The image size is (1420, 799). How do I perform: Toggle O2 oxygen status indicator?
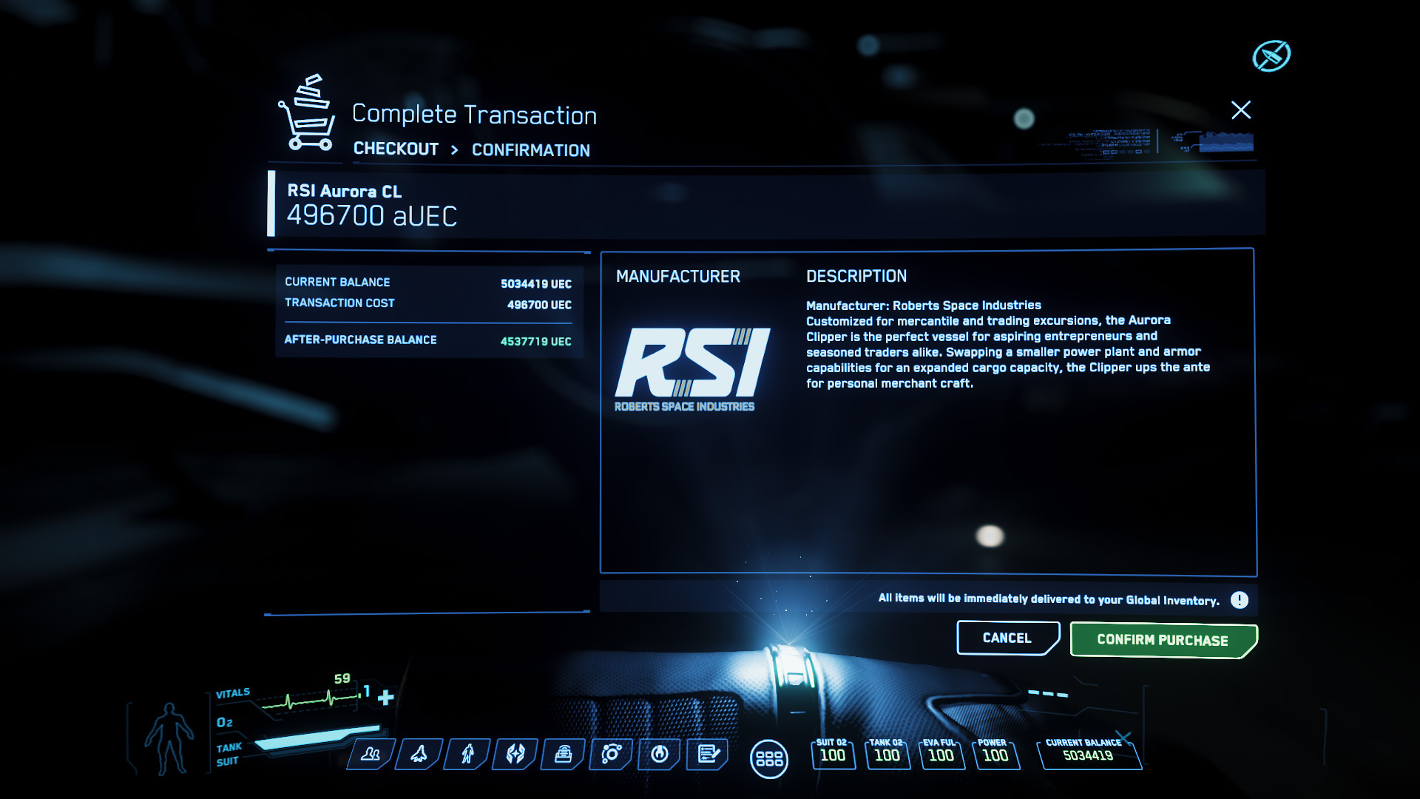226,722
